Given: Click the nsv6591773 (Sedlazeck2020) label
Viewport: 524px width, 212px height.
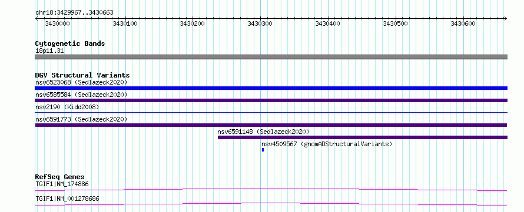Looking at the screenshot, I should (x=81, y=119).
